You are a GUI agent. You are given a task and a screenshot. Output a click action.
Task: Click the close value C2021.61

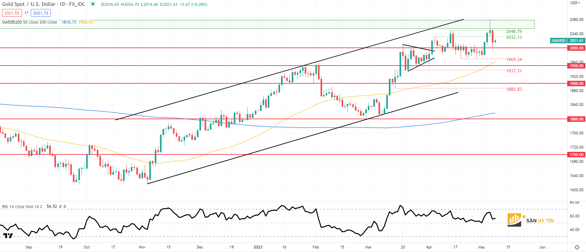[169, 4]
